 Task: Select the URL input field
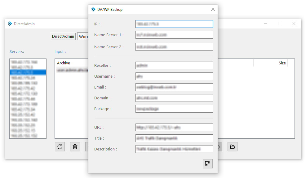coord(174,128)
